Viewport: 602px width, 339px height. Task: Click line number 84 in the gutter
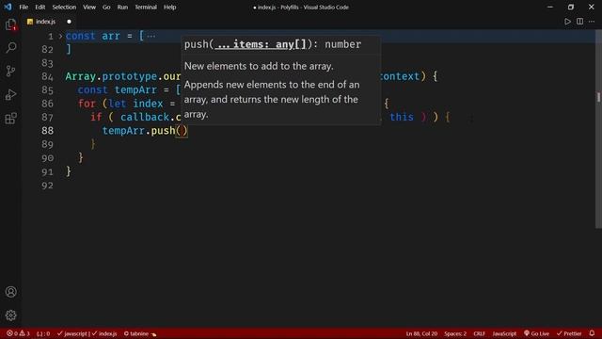[47, 76]
